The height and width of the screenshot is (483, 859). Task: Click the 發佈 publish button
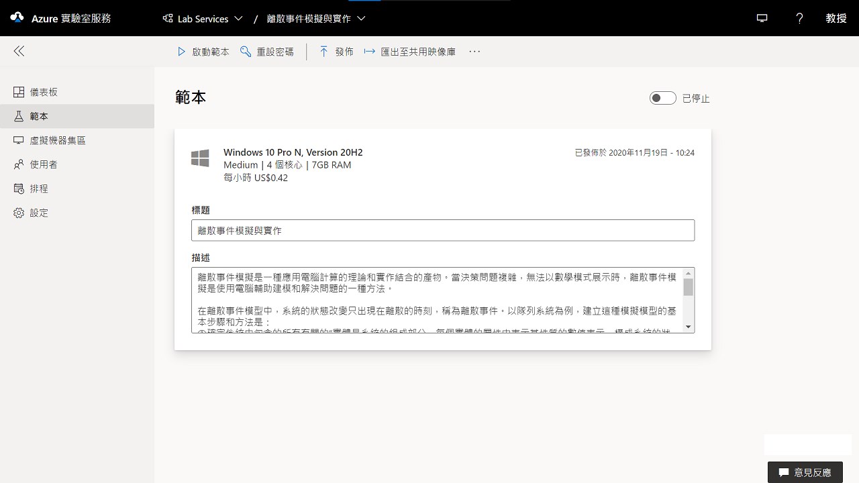336,52
